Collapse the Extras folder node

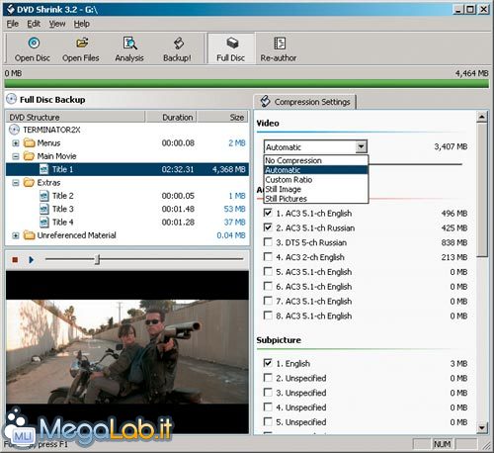point(16,183)
